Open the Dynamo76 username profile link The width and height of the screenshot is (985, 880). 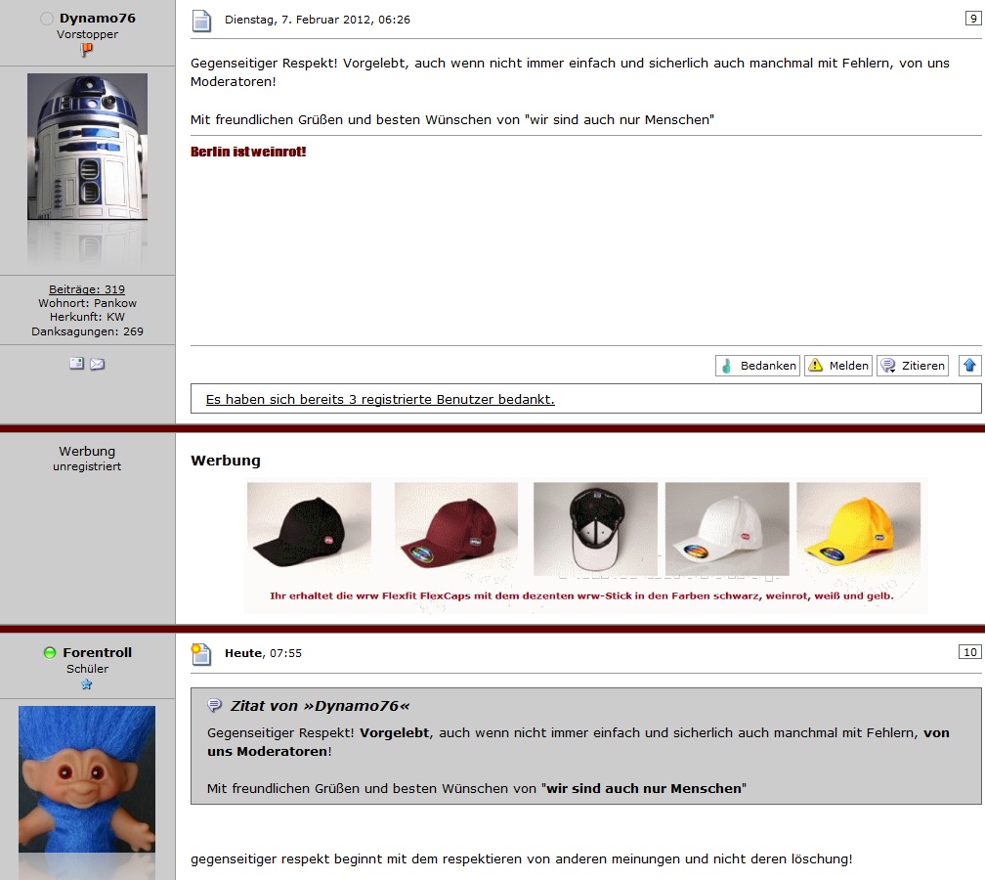[x=98, y=19]
